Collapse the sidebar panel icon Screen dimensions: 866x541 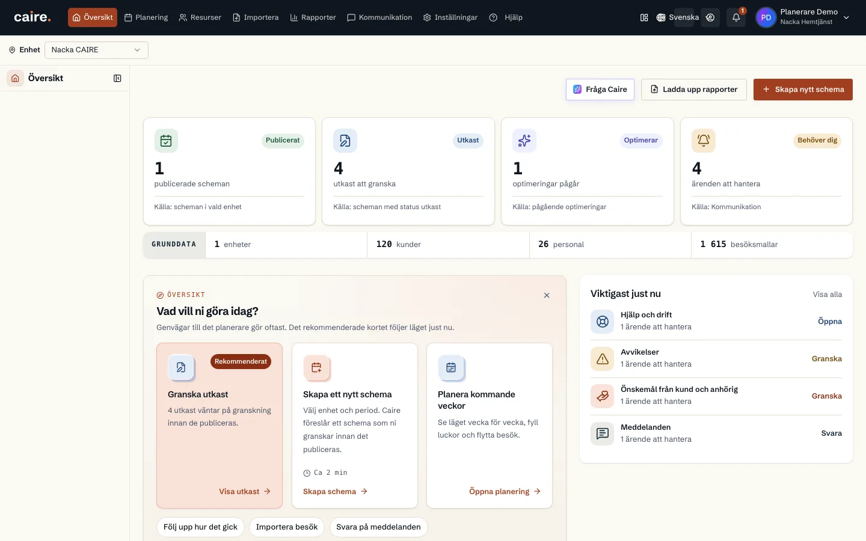click(117, 78)
